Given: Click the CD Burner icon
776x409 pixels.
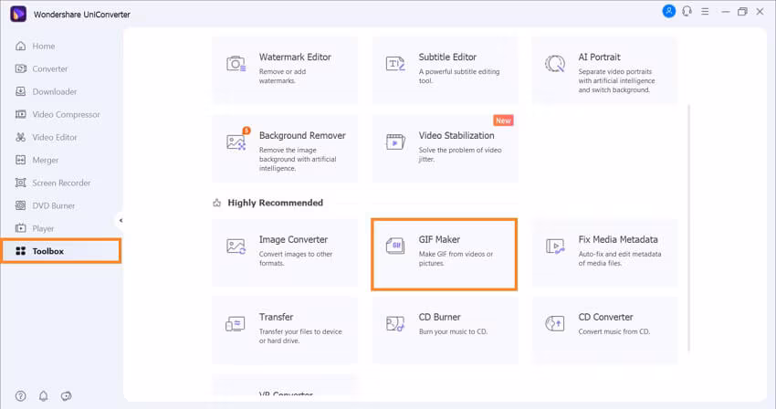Looking at the screenshot, I should click(x=395, y=324).
